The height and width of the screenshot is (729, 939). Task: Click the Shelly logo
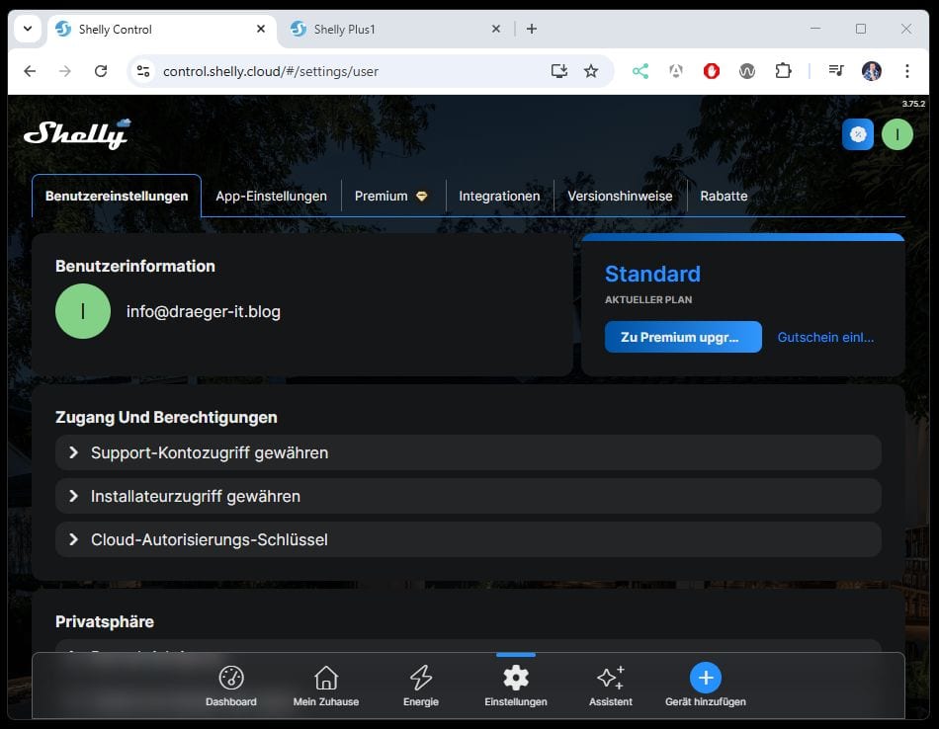[x=77, y=132]
